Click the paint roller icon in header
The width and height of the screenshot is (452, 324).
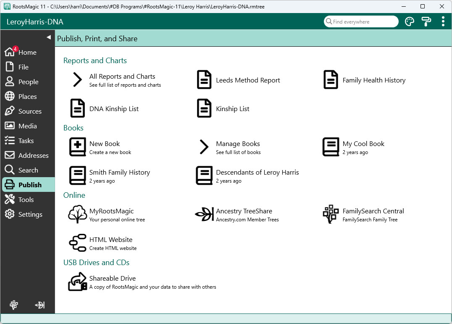426,21
